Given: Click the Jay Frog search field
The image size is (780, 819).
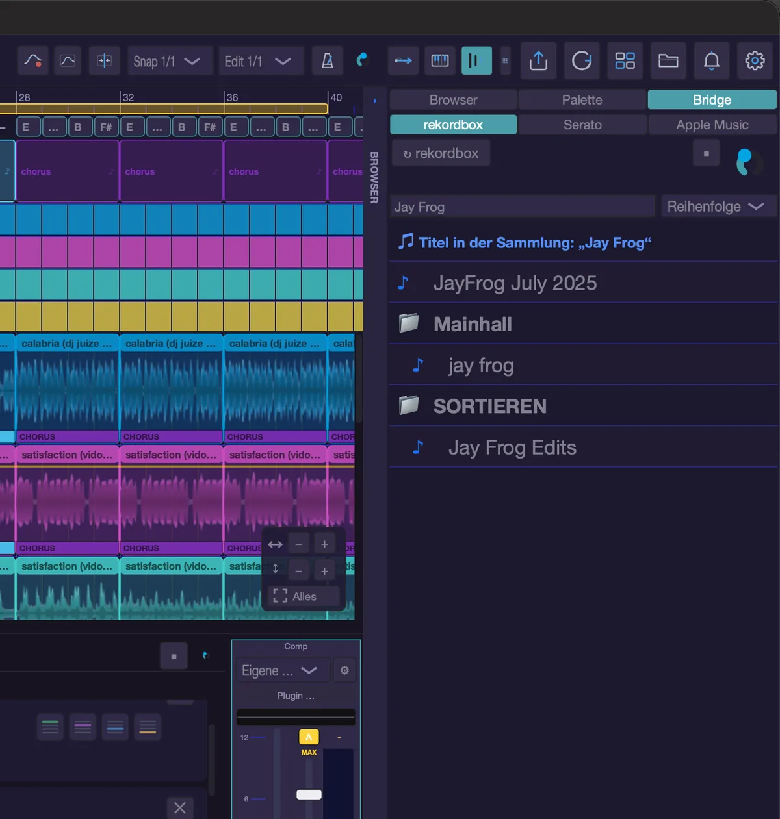Looking at the screenshot, I should pyautogui.click(x=522, y=207).
